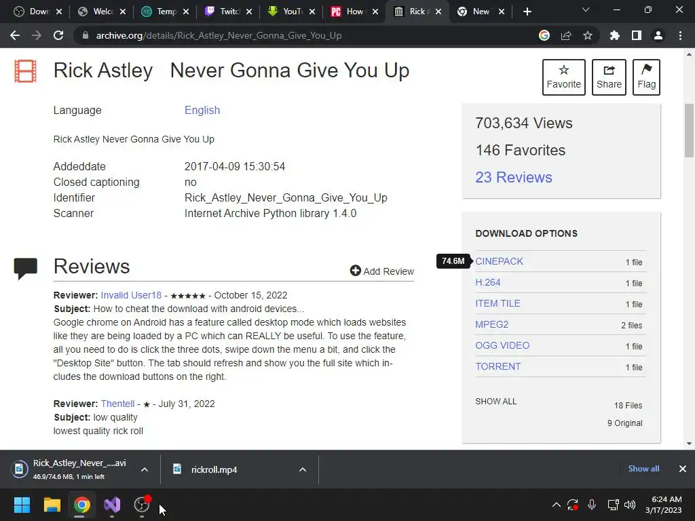Screen dimensions: 695x521
Task: Open reviewer Invalid User18 profile
Action: pos(131,295)
